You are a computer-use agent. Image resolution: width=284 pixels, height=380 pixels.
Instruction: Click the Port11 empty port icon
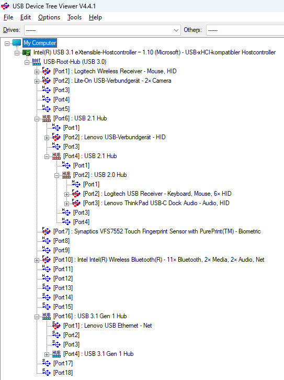(x=46, y=269)
